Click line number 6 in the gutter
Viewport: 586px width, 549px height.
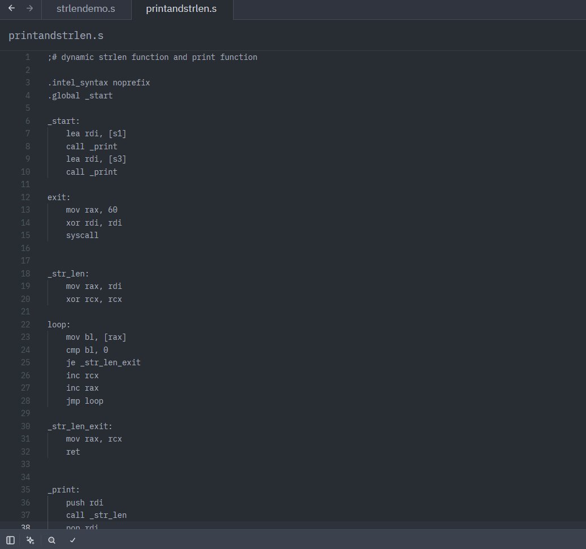28,121
